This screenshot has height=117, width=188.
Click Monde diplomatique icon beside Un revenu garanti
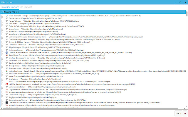(7, 92)
